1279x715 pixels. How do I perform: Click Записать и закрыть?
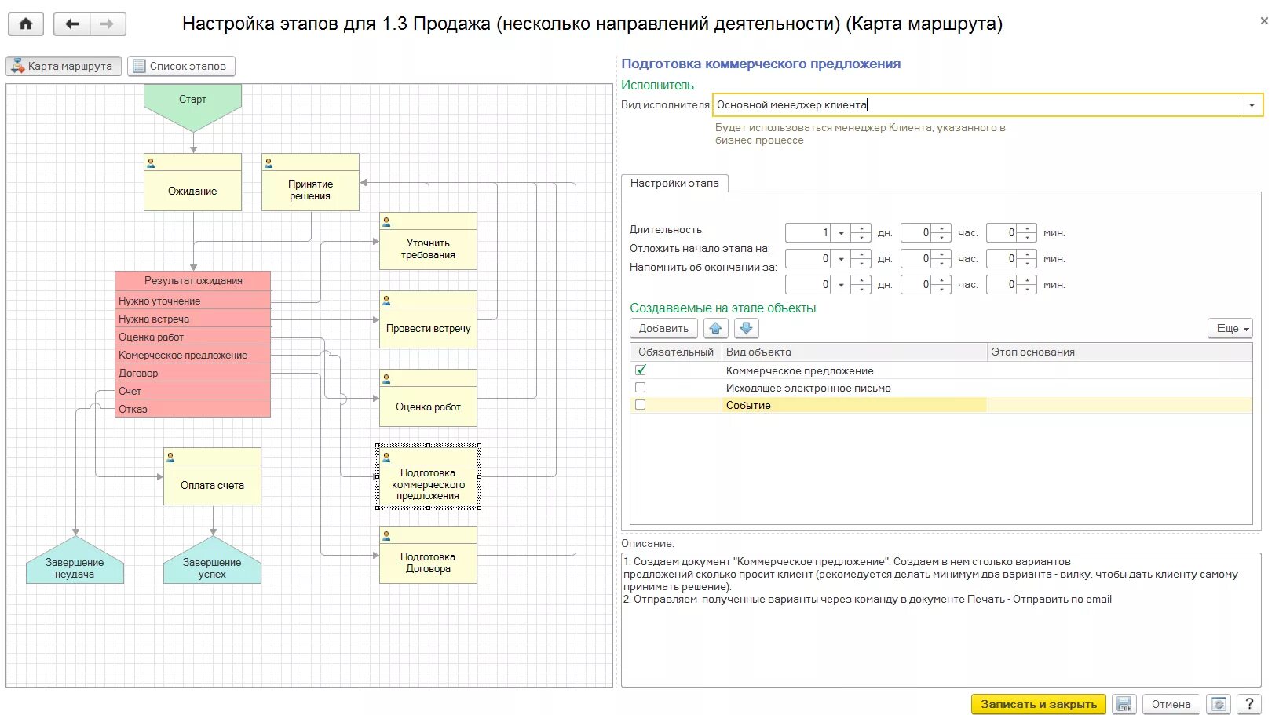(x=1039, y=704)
